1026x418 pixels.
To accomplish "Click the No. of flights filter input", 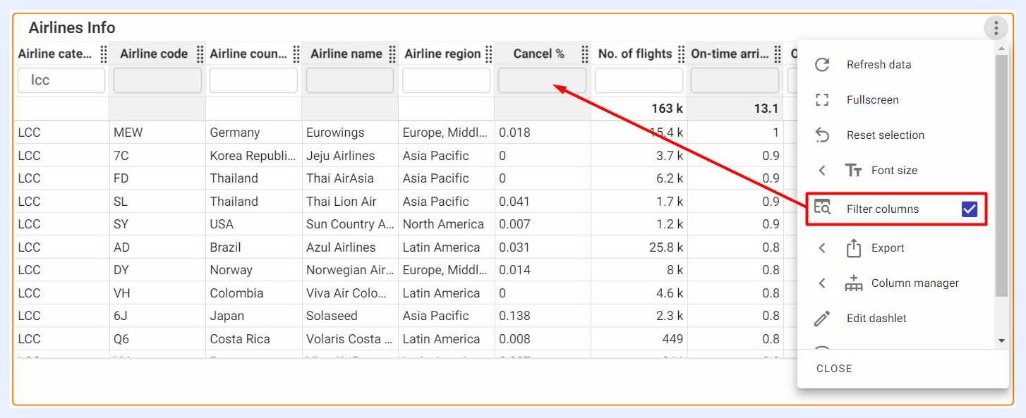I will 639,80.
